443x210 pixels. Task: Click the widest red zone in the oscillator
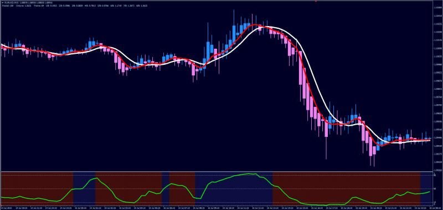click(347, 189)
